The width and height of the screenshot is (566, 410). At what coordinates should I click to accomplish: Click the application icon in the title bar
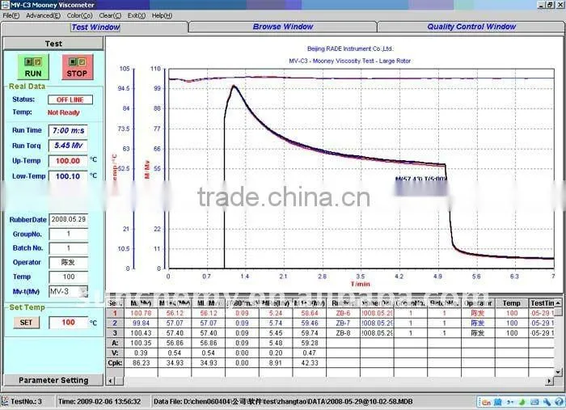(x=5, y=5)
